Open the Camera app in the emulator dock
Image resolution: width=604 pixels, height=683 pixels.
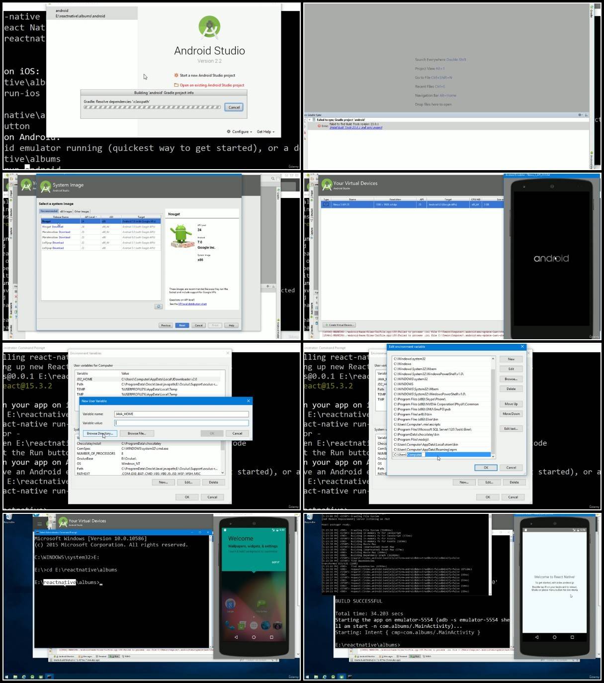pyautogui.click(x=277, y=625)
